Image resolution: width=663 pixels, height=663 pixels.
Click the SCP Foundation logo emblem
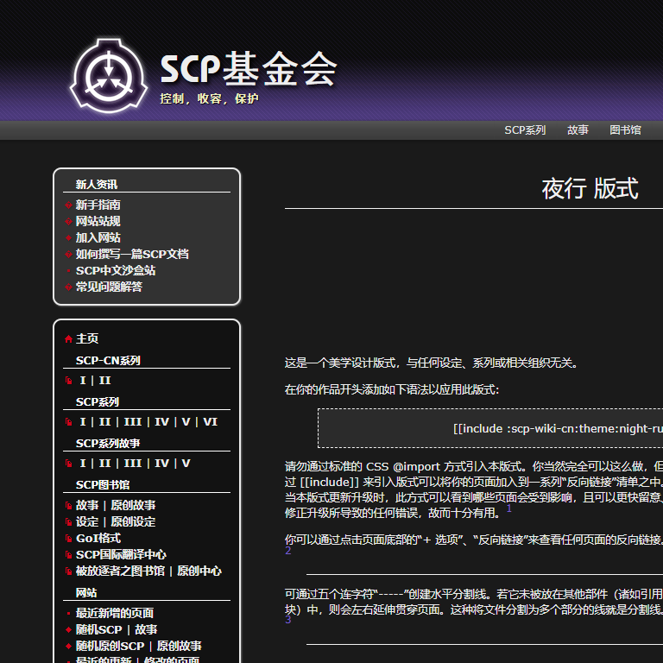(x=109, y=76)
